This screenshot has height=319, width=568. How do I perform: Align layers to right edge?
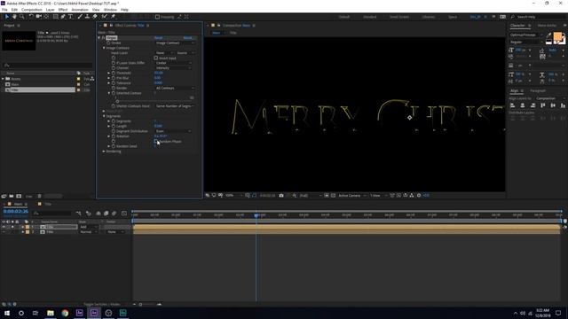click(532, 105)
